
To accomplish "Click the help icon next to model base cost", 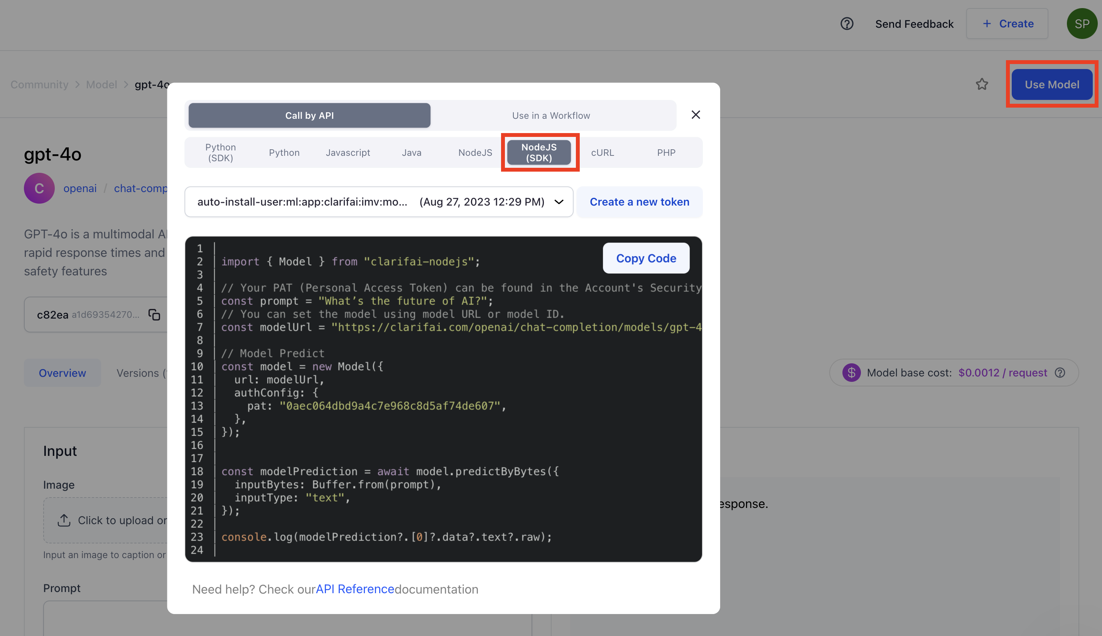I will pos(1060,373).
